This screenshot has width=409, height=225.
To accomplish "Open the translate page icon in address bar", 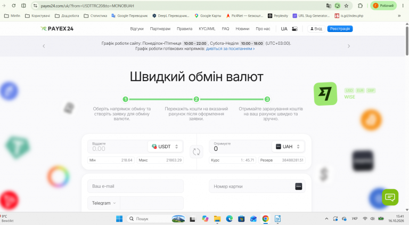I will (329, 6).
